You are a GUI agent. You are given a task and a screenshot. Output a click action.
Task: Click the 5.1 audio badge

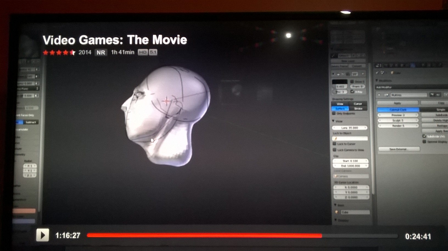[x=153, y=52]
